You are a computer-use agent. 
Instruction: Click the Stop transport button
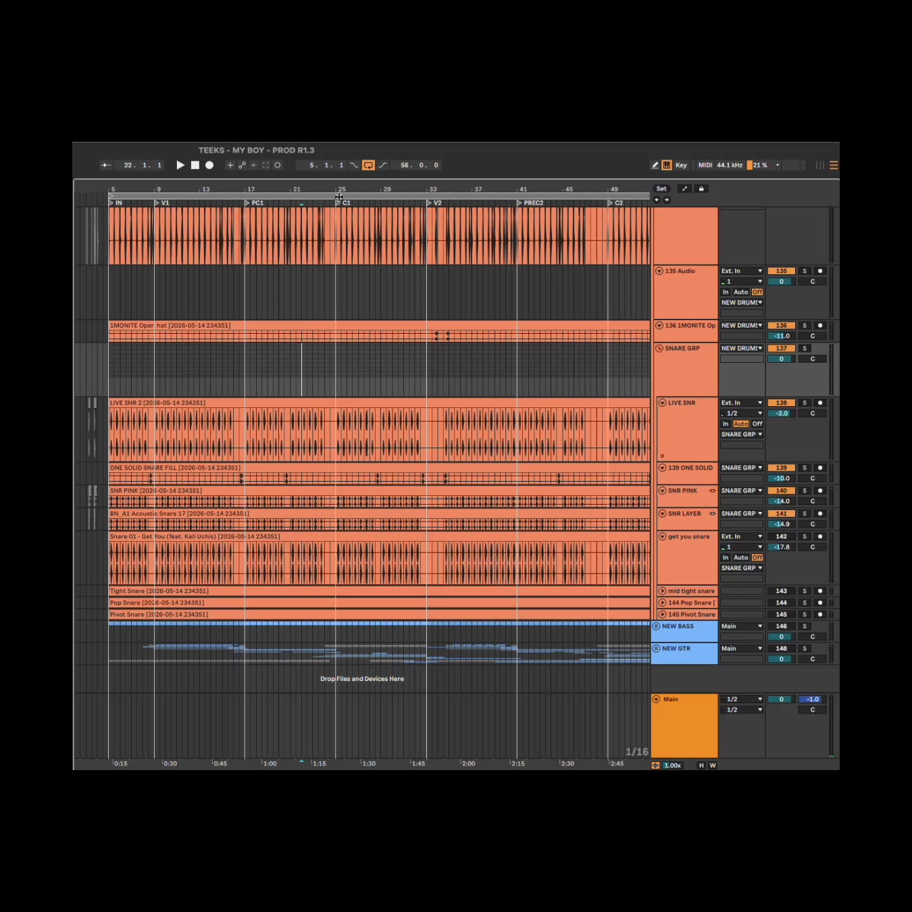coord(195,165)
